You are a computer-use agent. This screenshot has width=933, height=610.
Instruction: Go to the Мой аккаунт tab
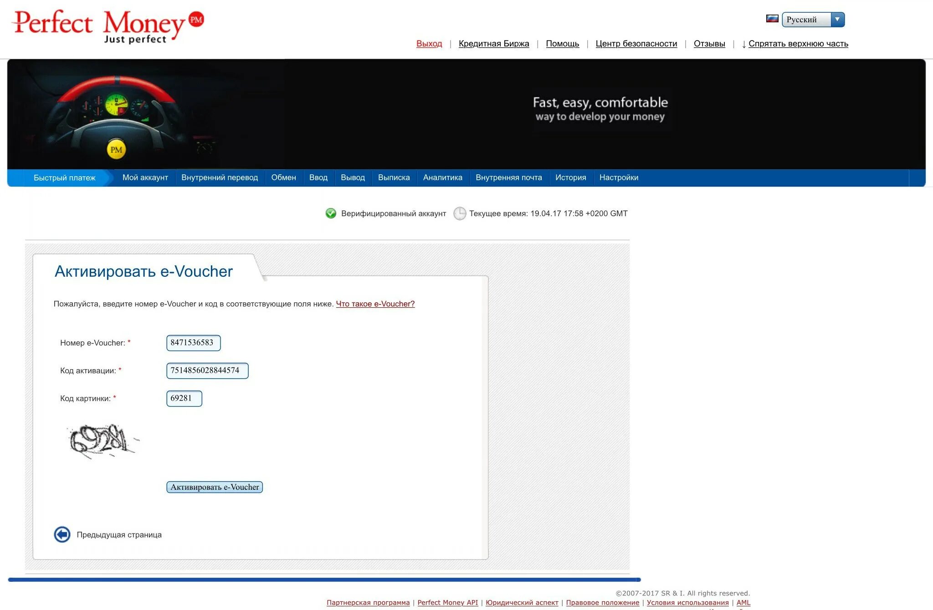[145, 178]
